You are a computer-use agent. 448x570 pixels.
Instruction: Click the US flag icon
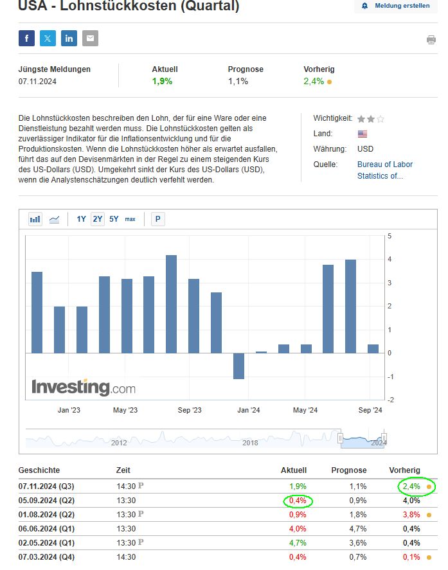tap(363, 134)
